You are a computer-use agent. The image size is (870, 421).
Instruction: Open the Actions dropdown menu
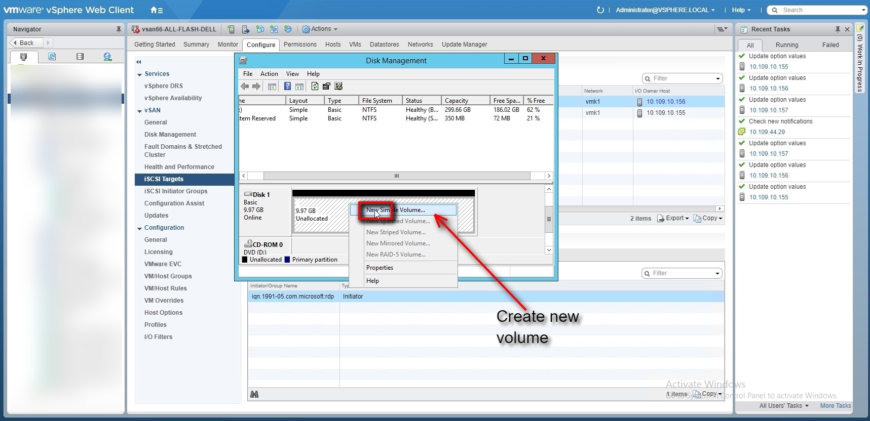click(x=320, y=29)
